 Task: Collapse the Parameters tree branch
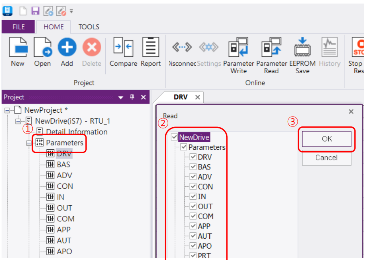tap(29, 143)
